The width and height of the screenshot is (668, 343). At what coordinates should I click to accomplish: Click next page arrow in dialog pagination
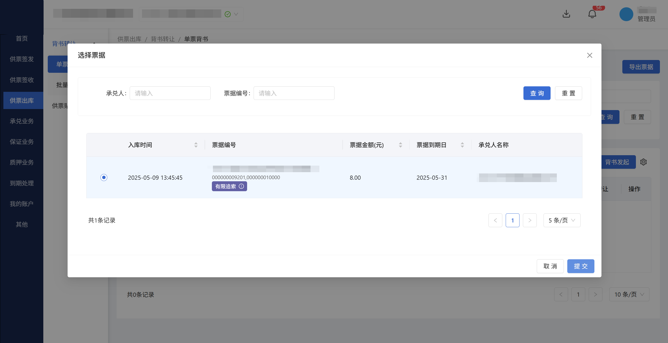[530, 220]
